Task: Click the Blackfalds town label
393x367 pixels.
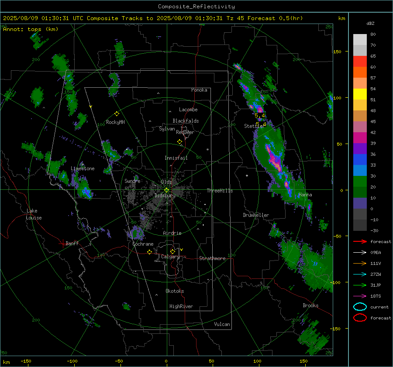Action: (x=186, y=121)
